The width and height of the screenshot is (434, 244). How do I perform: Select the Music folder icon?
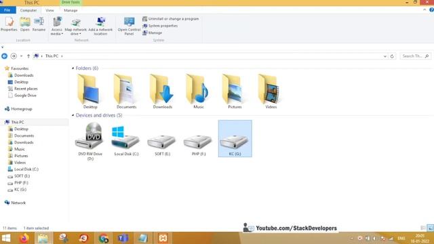click(199, 91)
